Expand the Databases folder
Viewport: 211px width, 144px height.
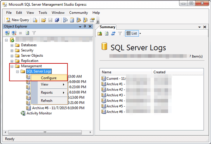(x=12, y=45)
